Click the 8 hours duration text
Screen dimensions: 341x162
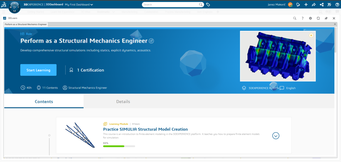[136, 124]
